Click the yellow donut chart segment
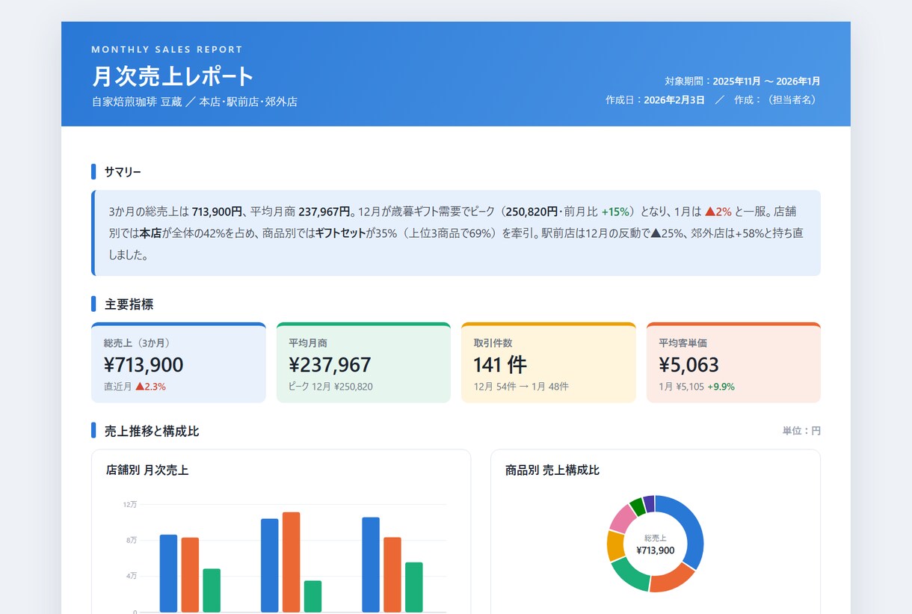Screen dimensions: 912x614 click(616, 545)
